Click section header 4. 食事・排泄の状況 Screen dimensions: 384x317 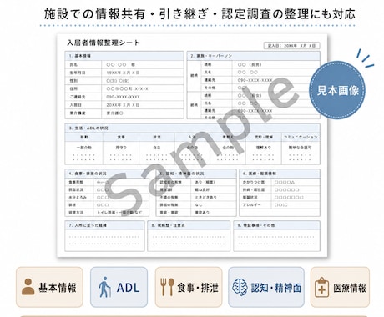[107, 174]
